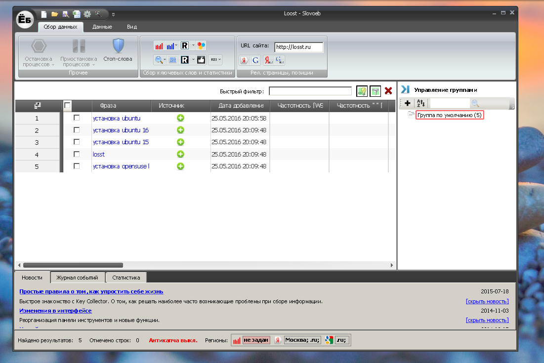Open news link 'Изменения в интерфейсе'
544x363 pixels.
(x=55, y=311)
